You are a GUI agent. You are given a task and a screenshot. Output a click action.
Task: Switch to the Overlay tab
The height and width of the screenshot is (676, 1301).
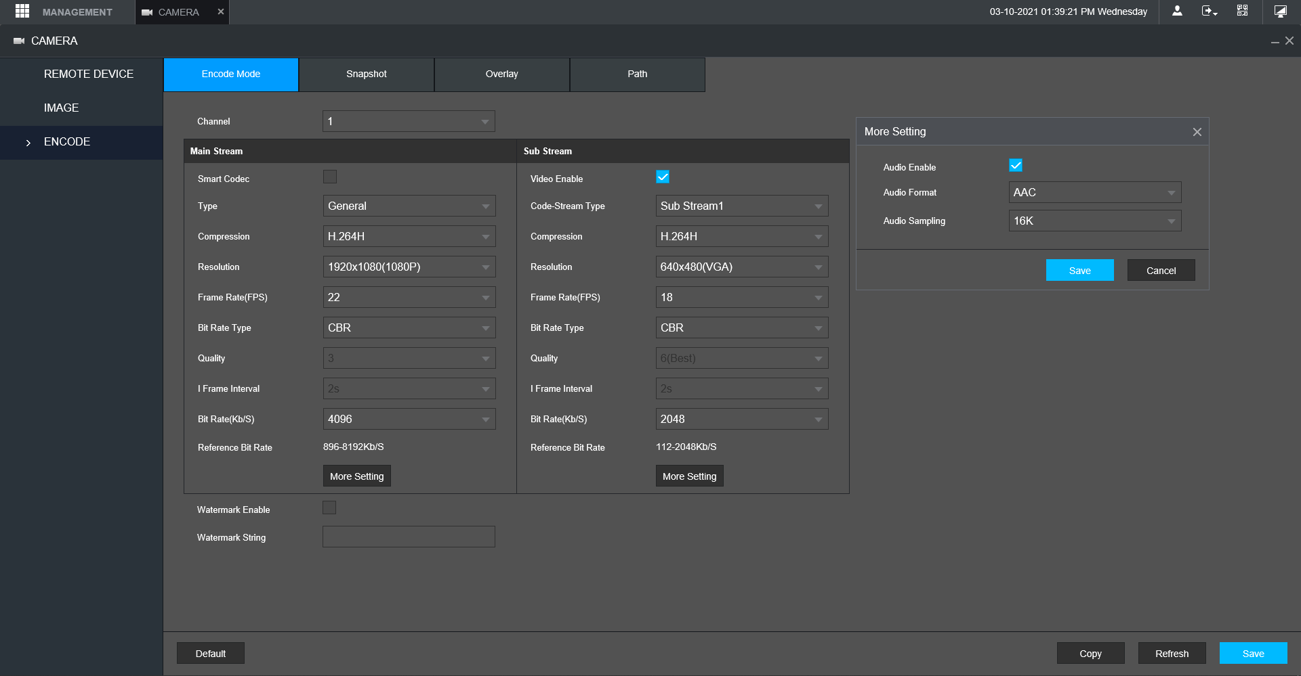502,74
